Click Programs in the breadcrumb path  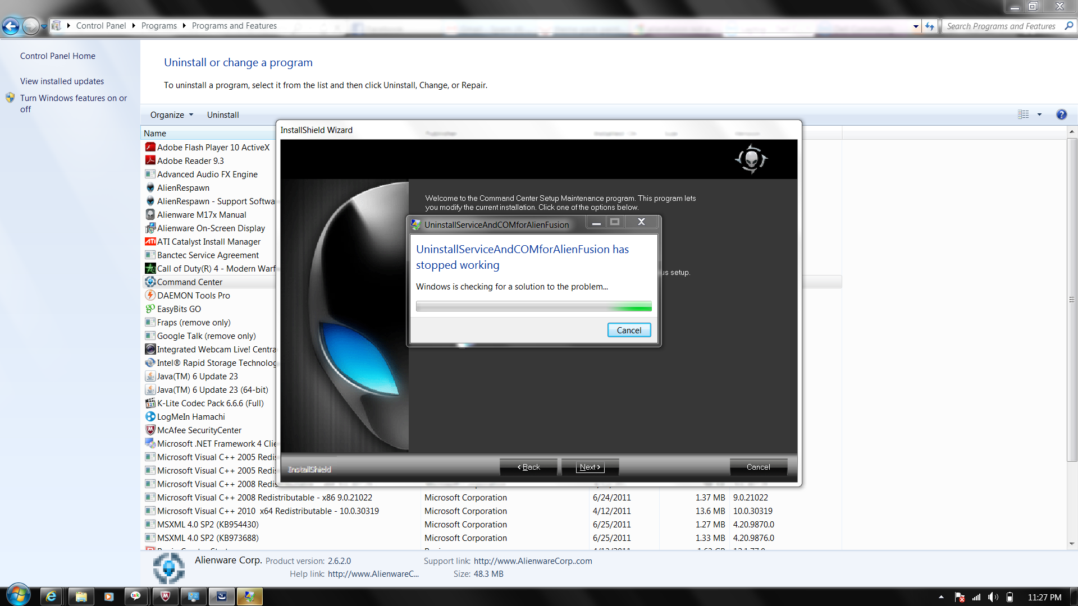[x=159, y=26]
